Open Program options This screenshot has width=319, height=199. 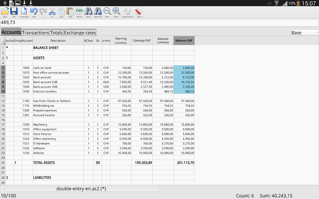128,12
